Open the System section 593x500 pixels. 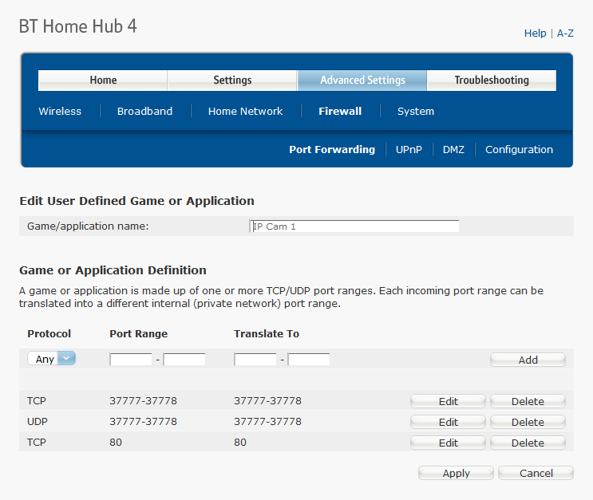point(416,111)
